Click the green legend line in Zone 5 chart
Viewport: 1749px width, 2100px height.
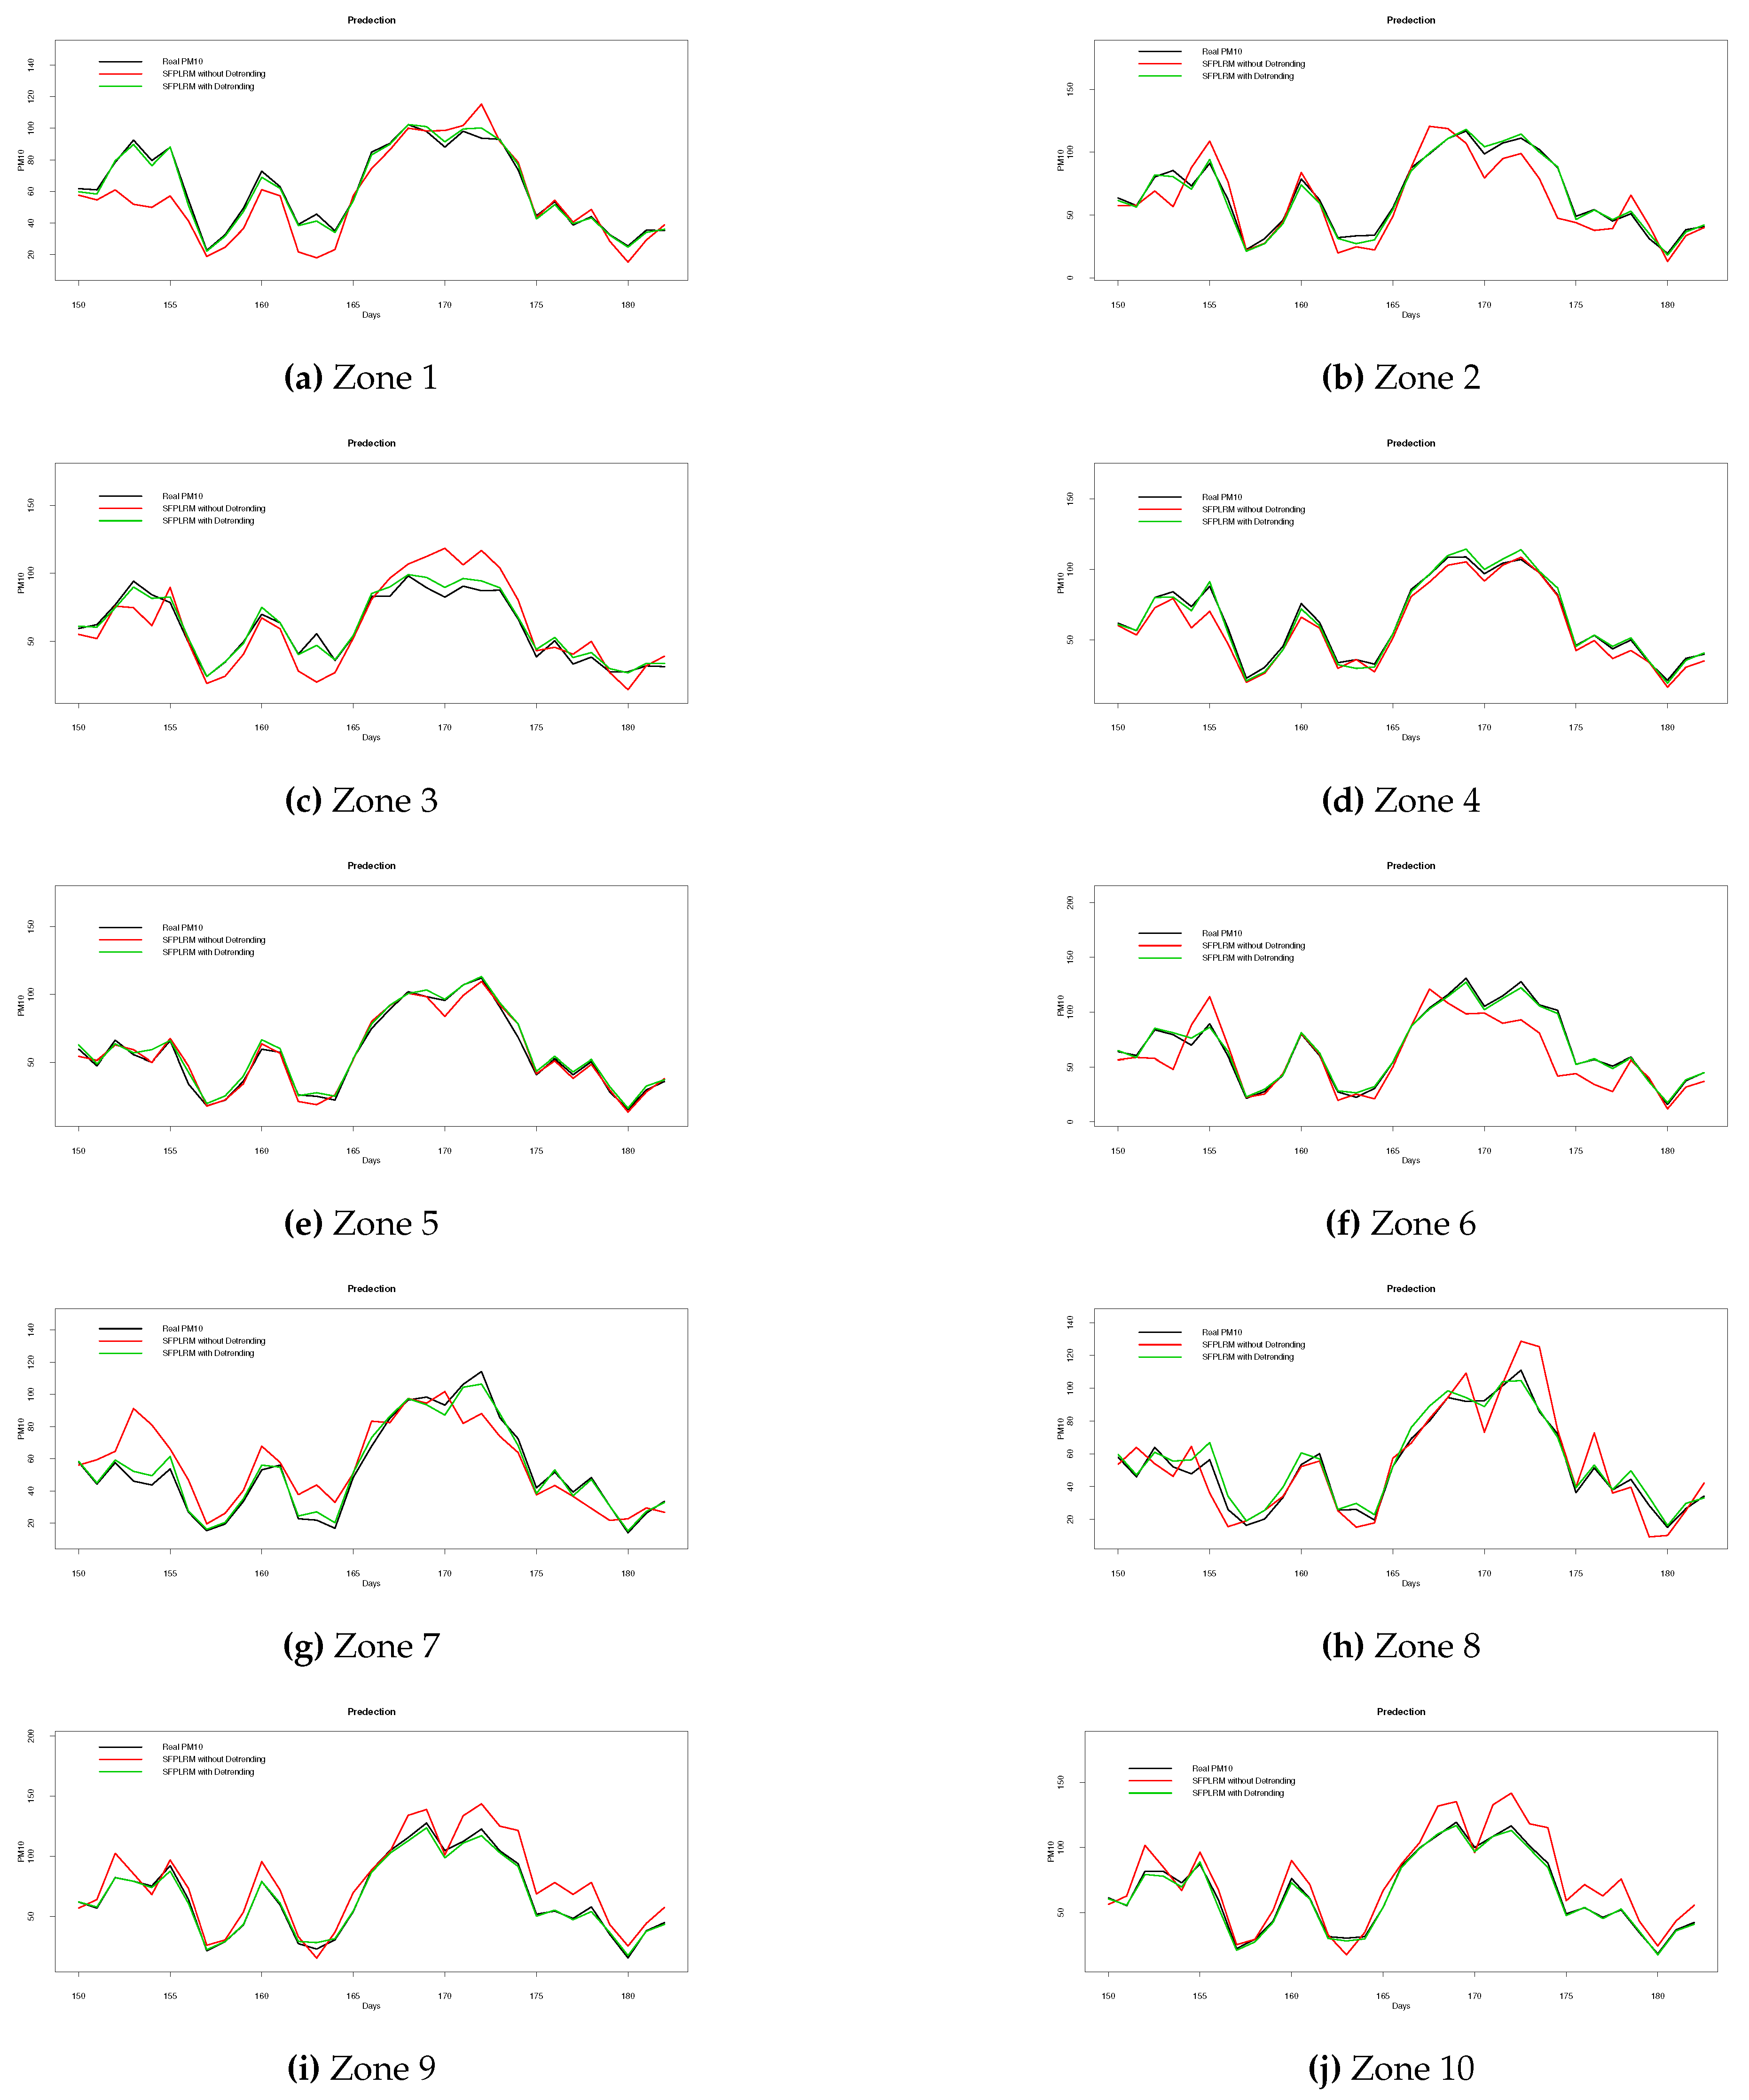120,952
